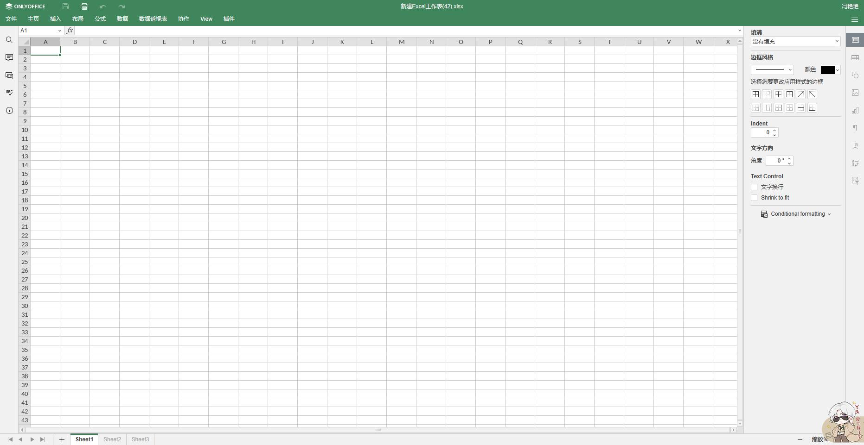
Task: Apply diagonal up border
Action: point(801,94)
